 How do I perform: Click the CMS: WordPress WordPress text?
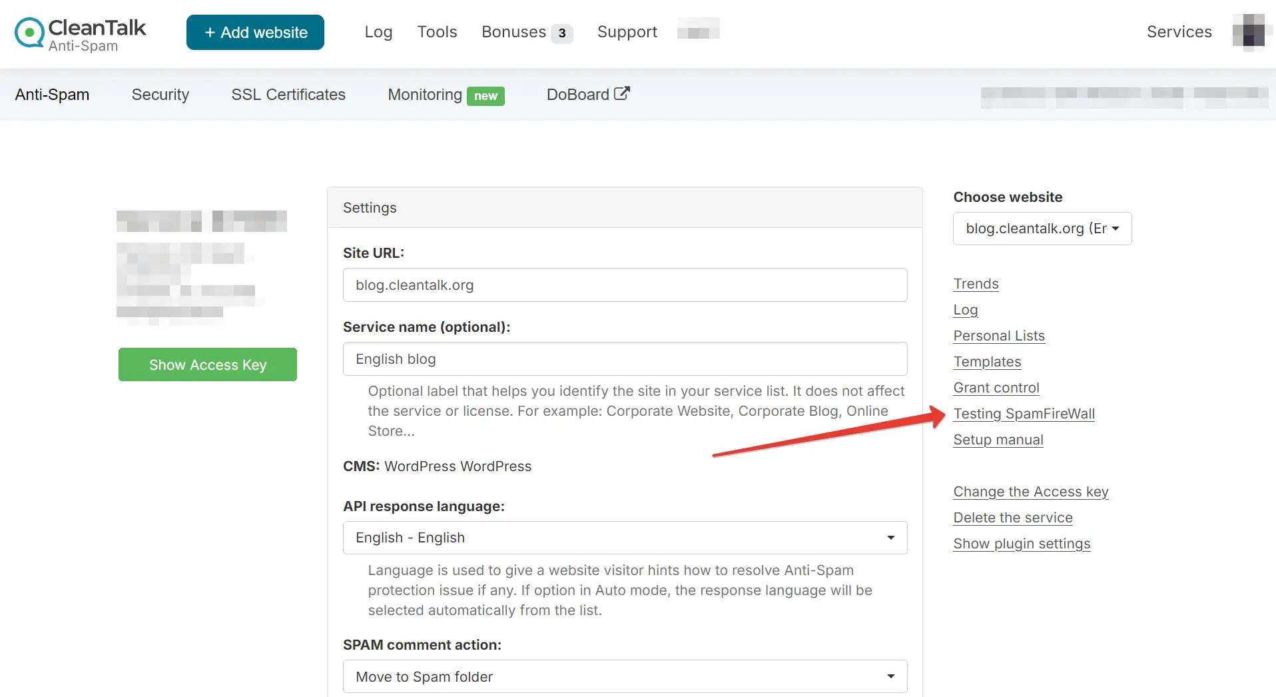click(437, 466)
